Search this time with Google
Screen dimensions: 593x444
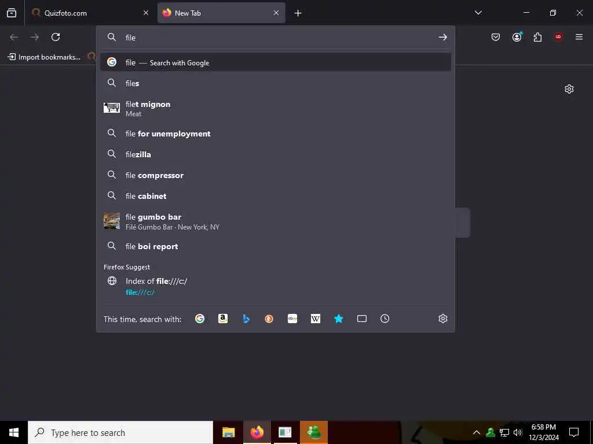(x=200, y=319)
